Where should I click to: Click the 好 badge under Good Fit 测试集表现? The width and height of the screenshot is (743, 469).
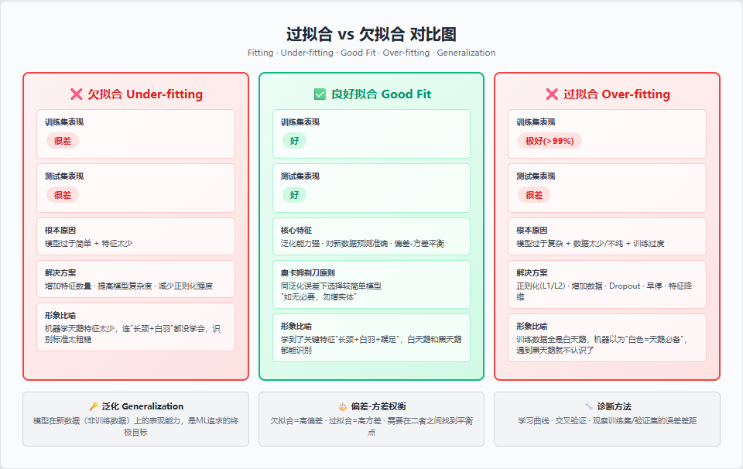pos(294,195)
